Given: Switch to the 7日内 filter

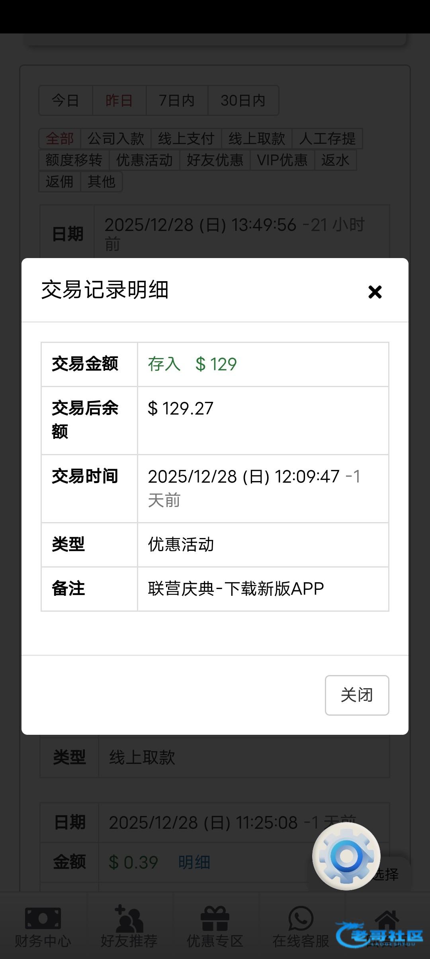Looking at the screenshot, I should (177, 100).
